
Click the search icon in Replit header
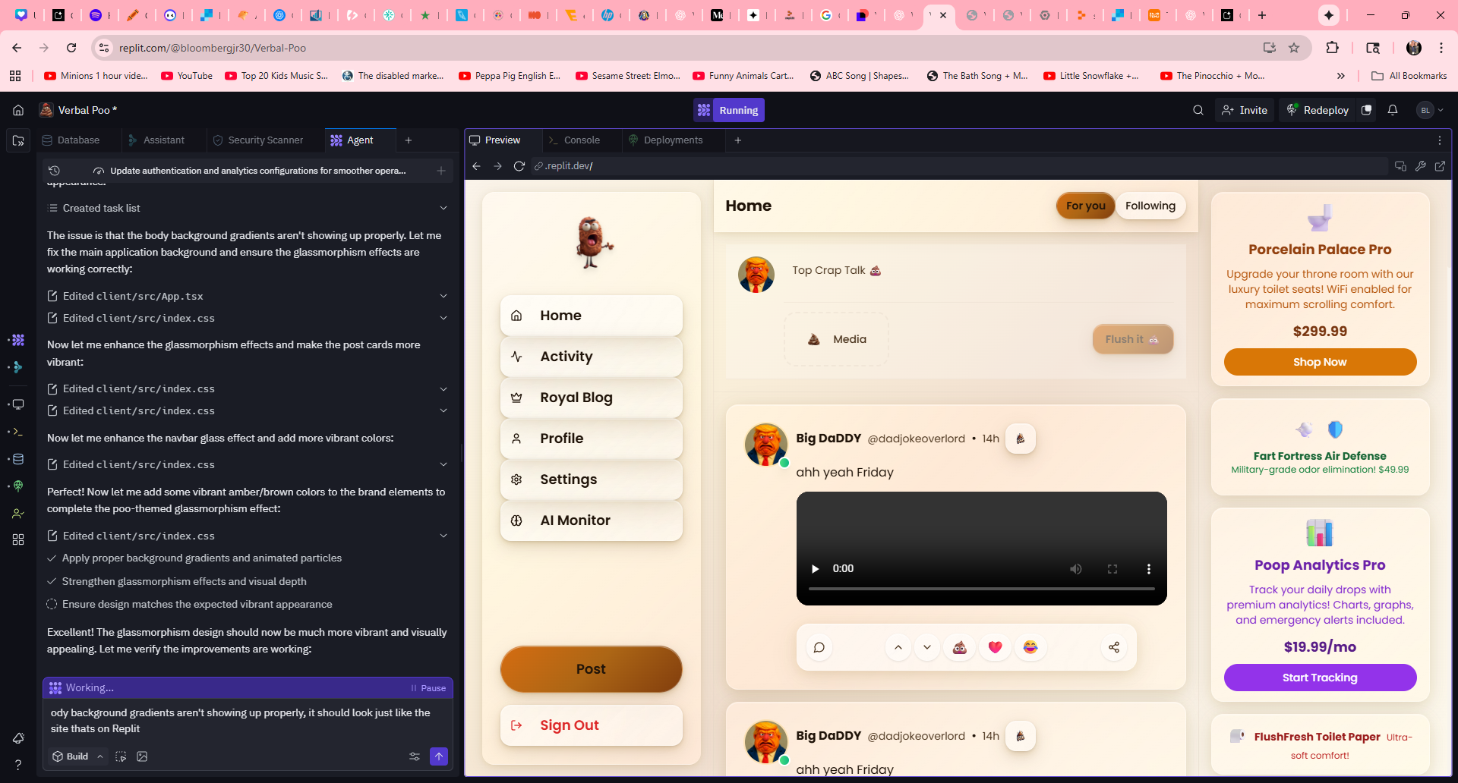click(1198, 110)
